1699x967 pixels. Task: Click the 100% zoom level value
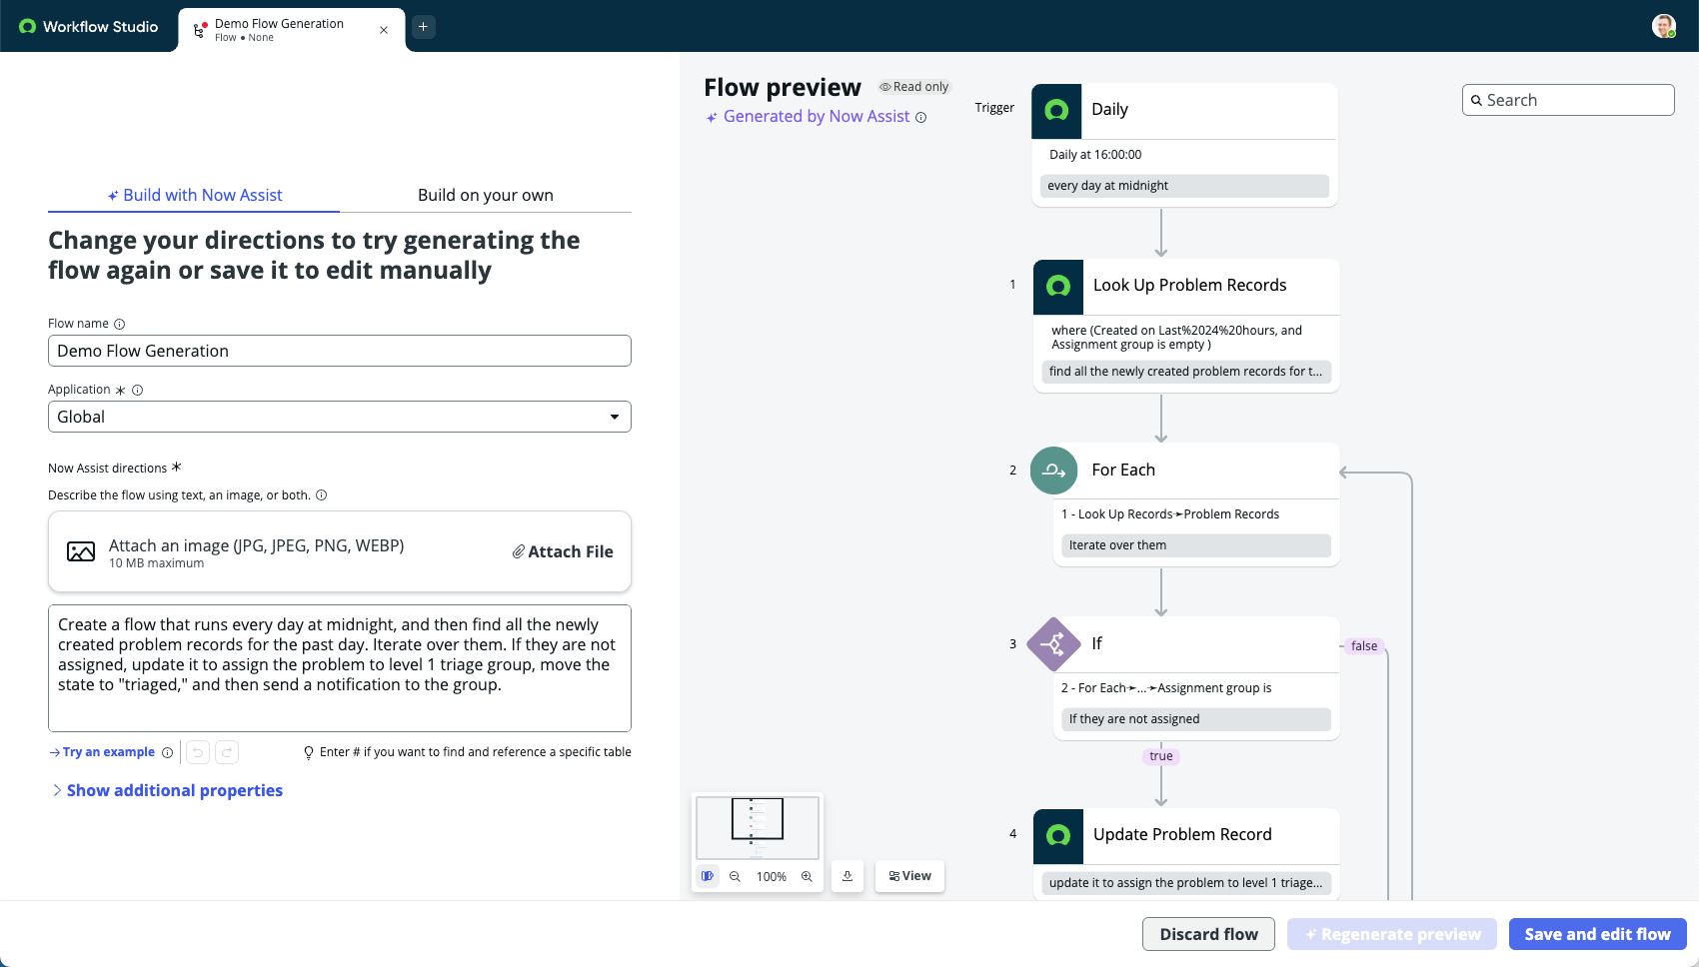[772, 877]
